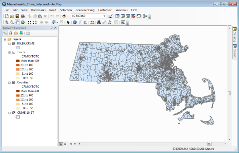
Task: Open the Table Of Contents window icon
Action: click(117, 16)
